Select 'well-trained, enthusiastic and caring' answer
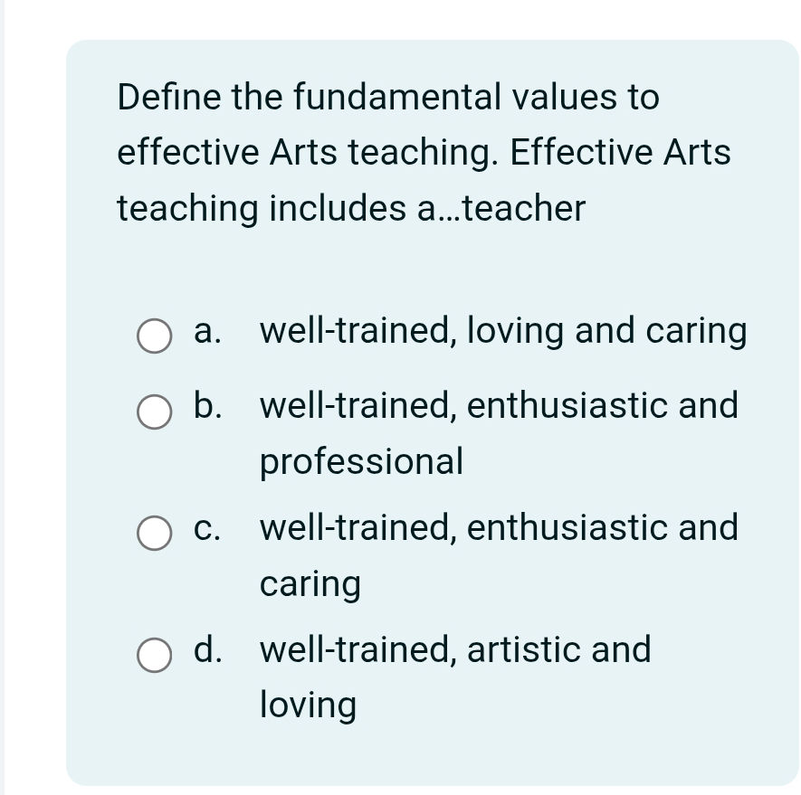Viewport: 801px width, 795px height. point(499,529)
